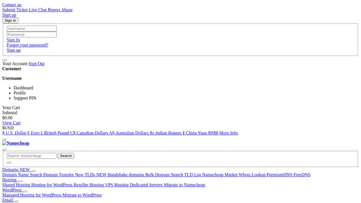Image resolution: width=361 pixels, height=203 pixels.
Task: Open New TLDs NEW link
Action: click(x=91, y=175)
